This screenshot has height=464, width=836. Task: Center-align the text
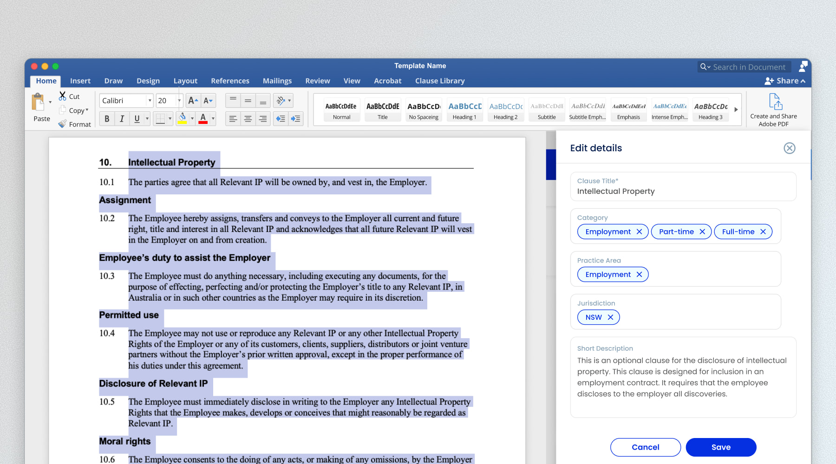(248, 119)
